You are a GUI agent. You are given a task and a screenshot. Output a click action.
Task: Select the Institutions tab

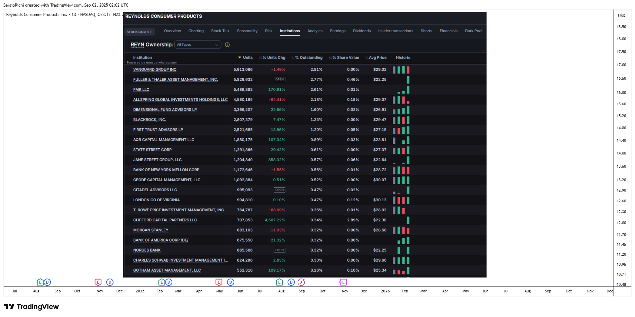(290, 31)
